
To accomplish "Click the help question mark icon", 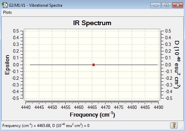I will (x=174, y=125).
